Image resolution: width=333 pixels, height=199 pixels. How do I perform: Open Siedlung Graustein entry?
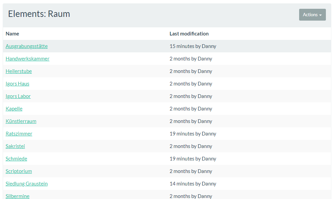click(26, 183)
